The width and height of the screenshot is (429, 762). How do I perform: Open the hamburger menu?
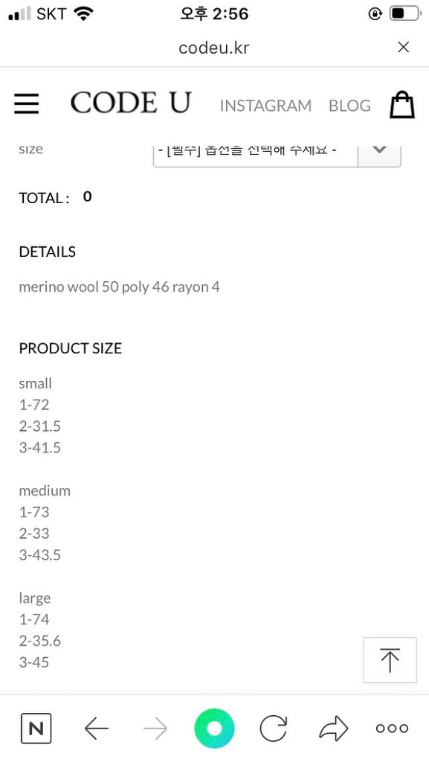[26, 103]
